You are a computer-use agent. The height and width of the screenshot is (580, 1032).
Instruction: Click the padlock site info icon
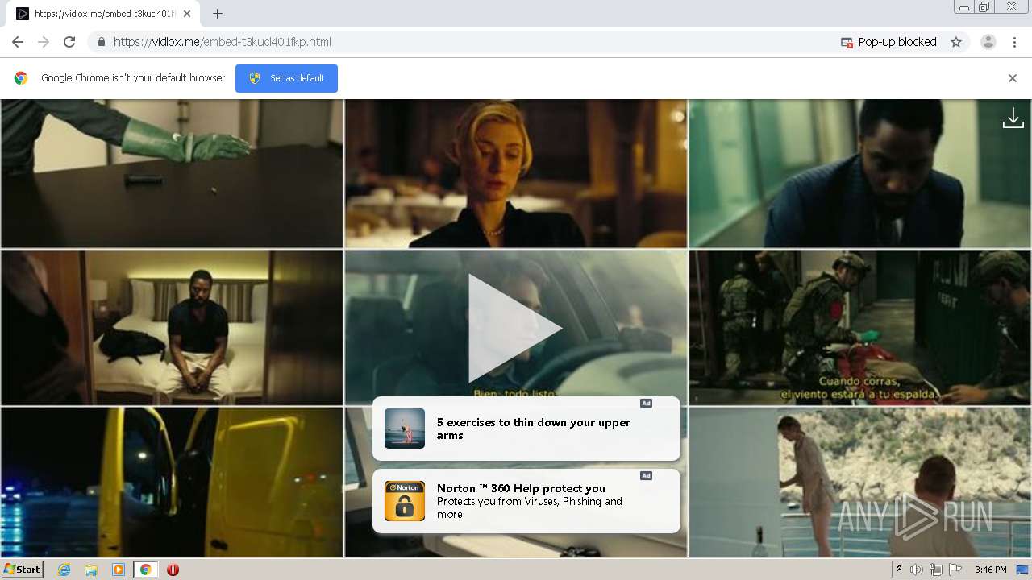(101, 42)
